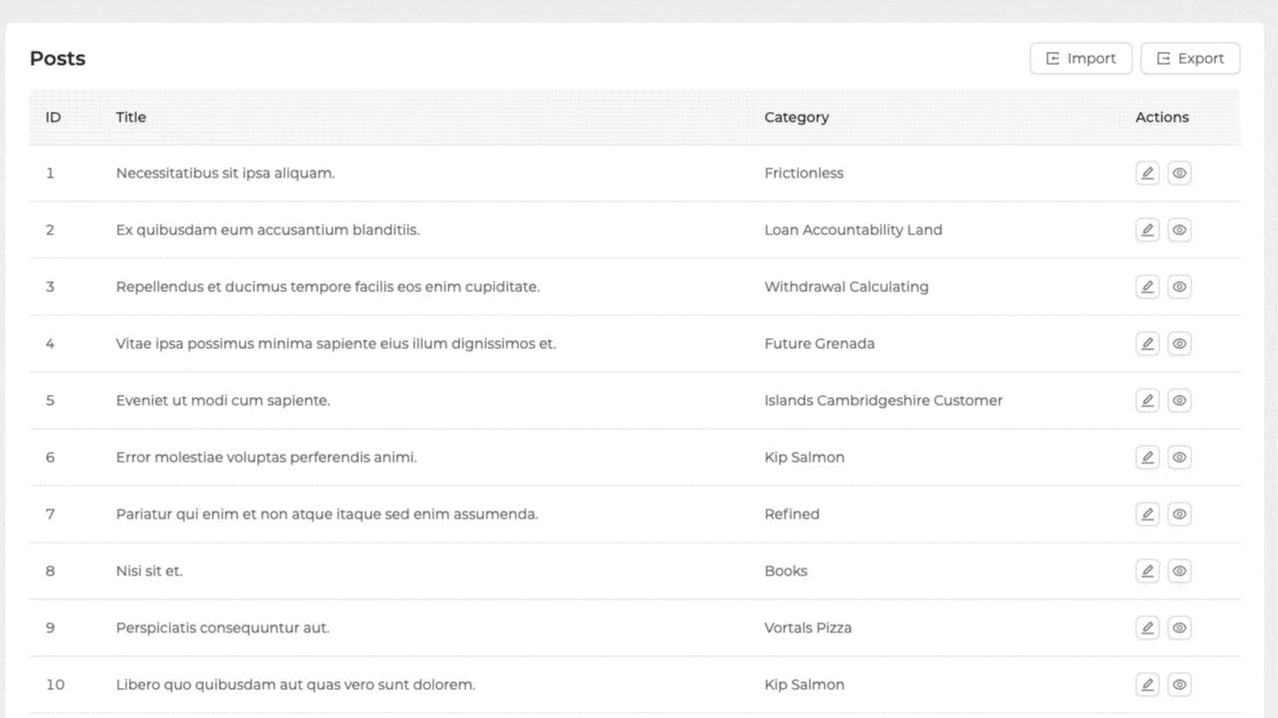Screen dimensions: 1278x718
Task: Select the edit pencil for 'Ex quibusdam eum accusantium blanditiis.'
Action: [x=1147, y=229]
